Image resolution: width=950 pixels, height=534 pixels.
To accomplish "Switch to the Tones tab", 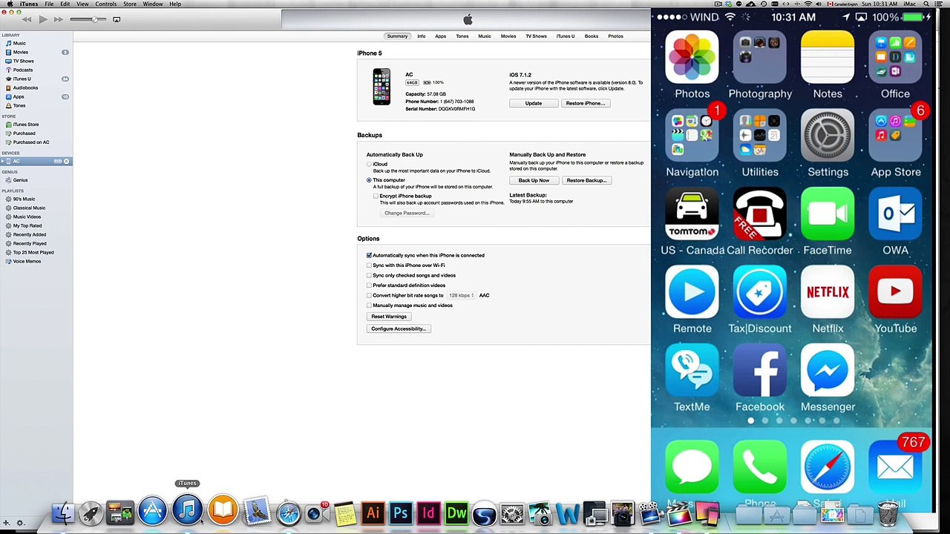I will point(462,36).
